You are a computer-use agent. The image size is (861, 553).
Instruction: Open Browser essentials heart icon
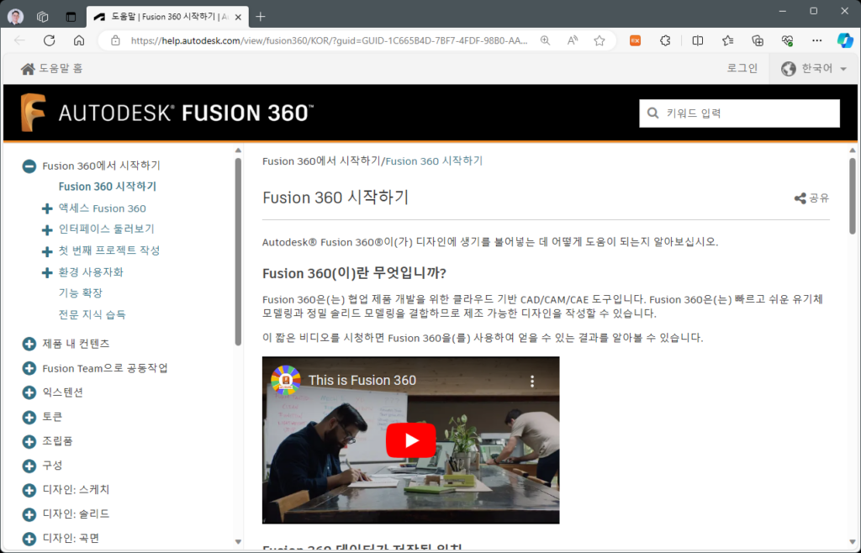pos(787,40)
